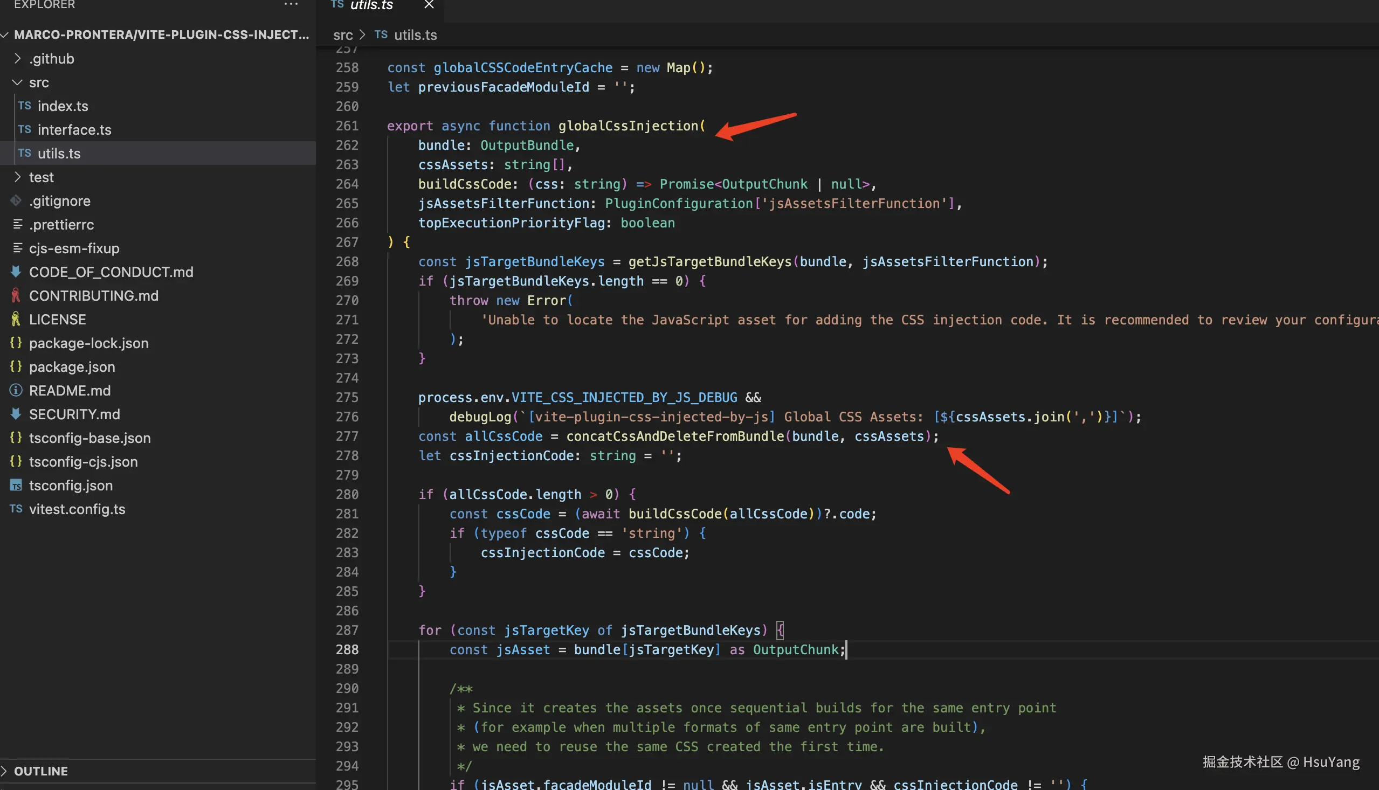Open the Explorer more actions ellipsis
Image resolution: width=1379 pixels, height=790 pixels.
click(291, 4)
